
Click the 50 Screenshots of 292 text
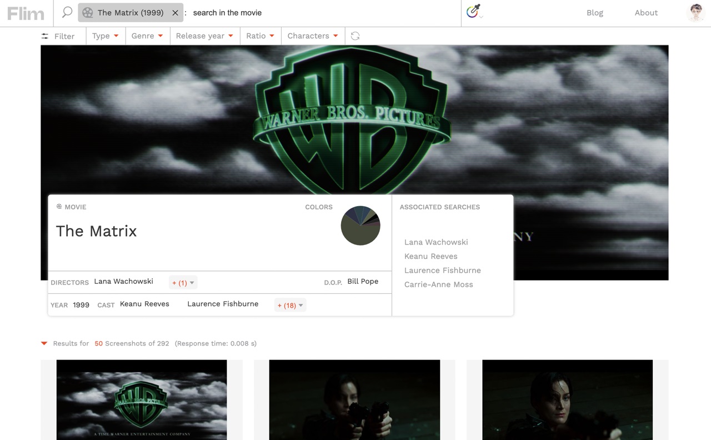click(132, 343)
